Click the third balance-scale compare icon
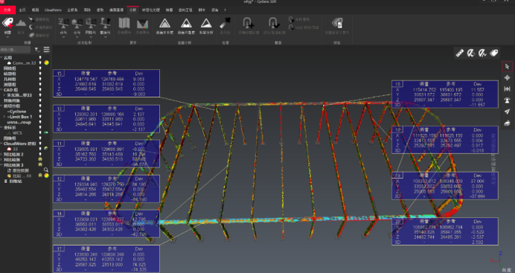This screenshot has height=273, width=515. [91, 23]
